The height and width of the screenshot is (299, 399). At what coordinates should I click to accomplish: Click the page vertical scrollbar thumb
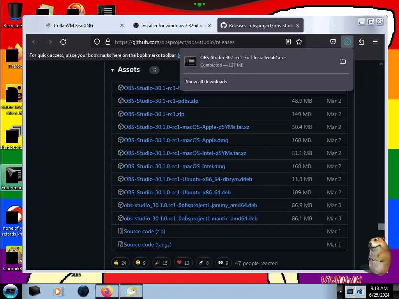pyautogui.click(x=381, y=227)
